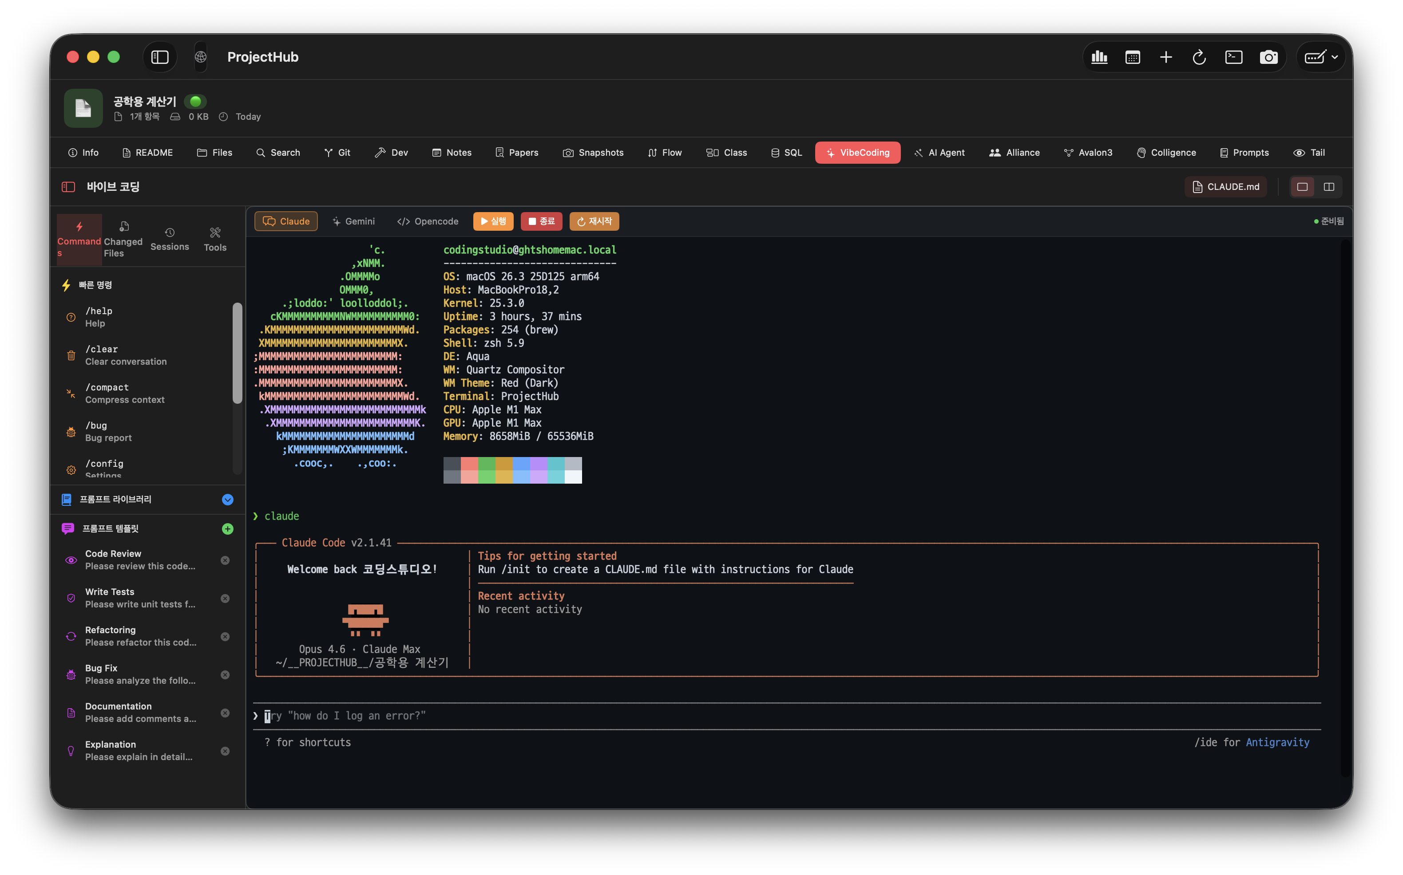Open the terminal toolbar icon
1403x875 pixels.
coord(1234,57)
